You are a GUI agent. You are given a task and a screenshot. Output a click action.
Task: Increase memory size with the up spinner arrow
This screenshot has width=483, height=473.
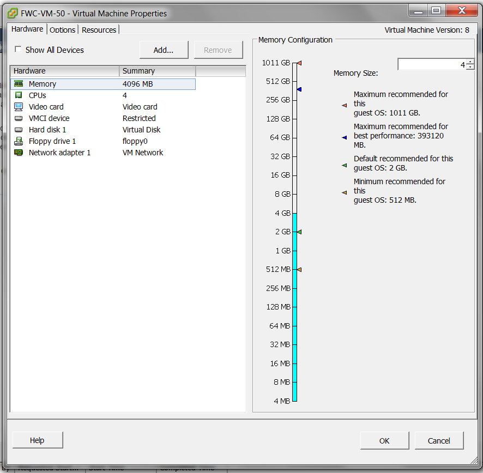coord(470,62)
